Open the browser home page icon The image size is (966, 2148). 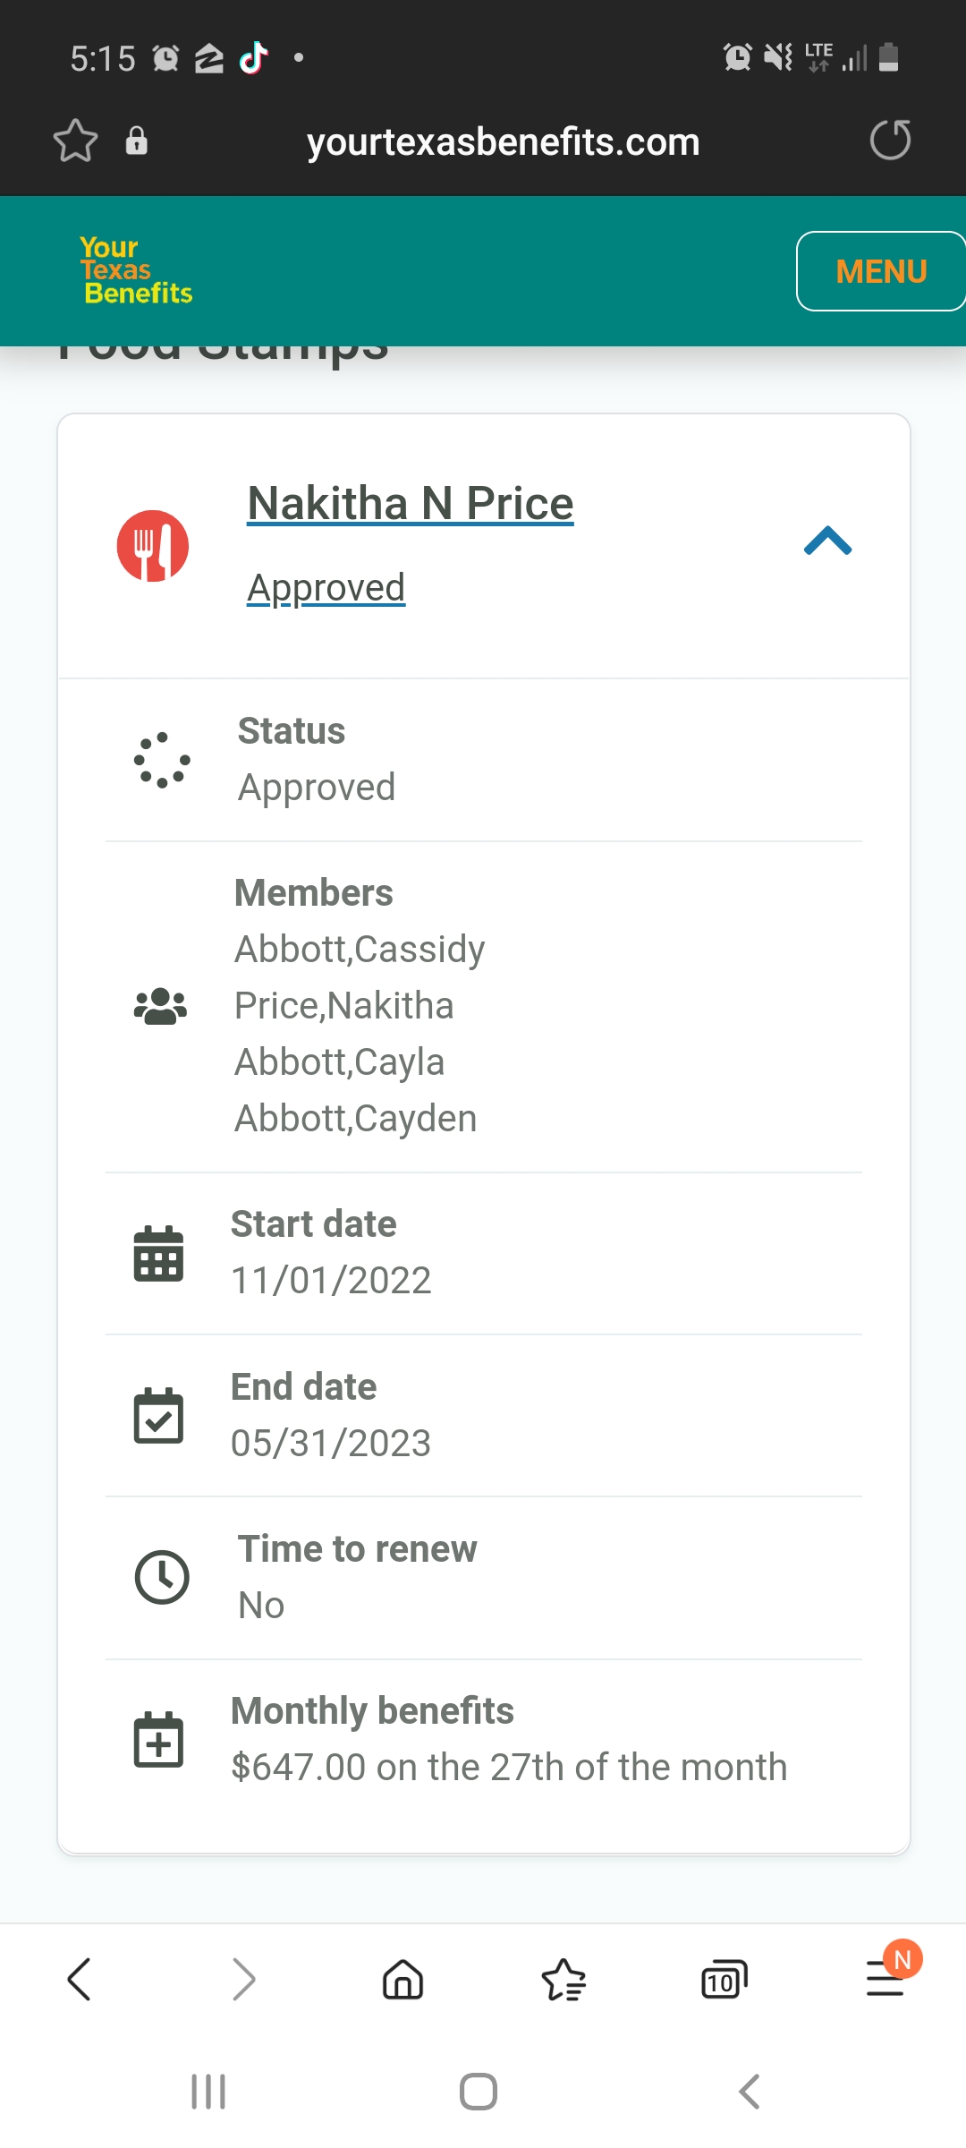pos(402,1979)
